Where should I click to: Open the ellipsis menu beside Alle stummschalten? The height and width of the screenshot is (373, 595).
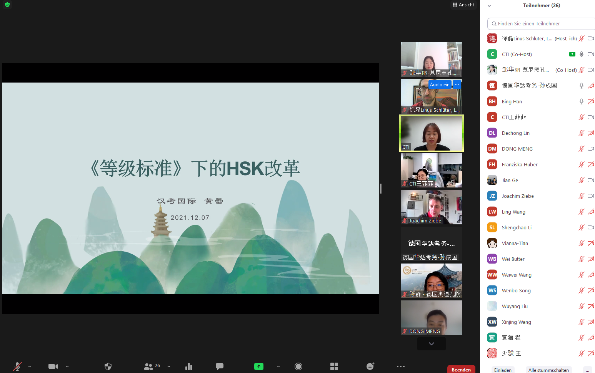point(587,370)
